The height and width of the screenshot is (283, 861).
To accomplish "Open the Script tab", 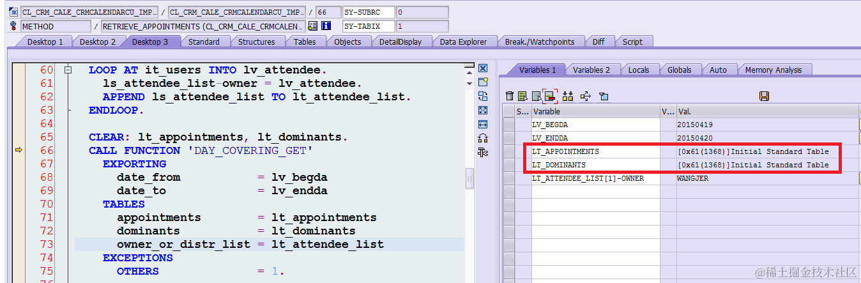I will click(x=632, y=42).
